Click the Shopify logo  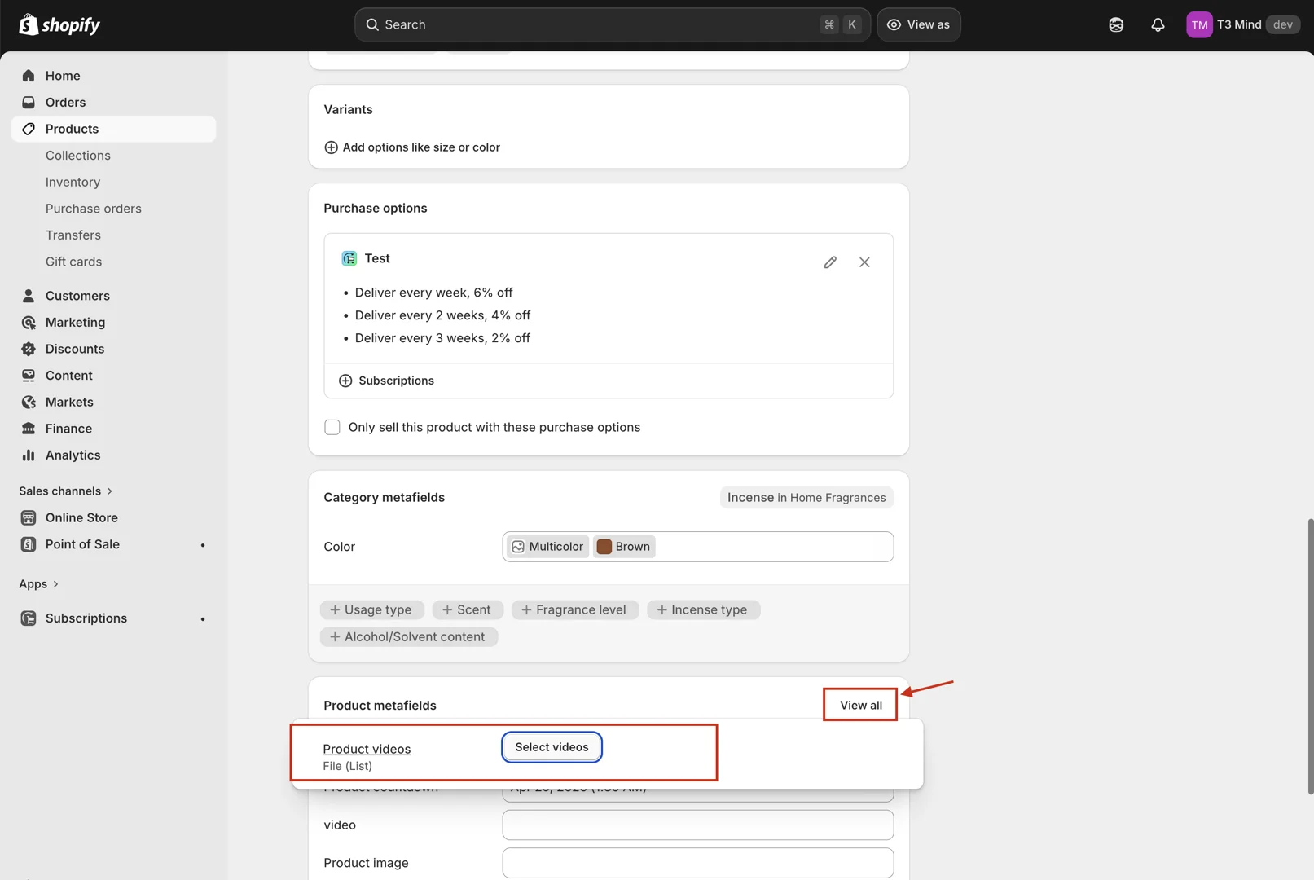pos(59,24)
